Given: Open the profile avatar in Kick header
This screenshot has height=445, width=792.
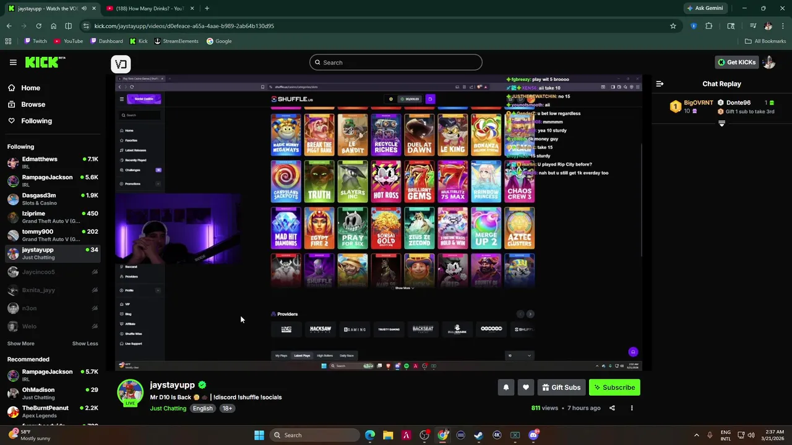Looking at the screenshot, I should pos(768,62).
